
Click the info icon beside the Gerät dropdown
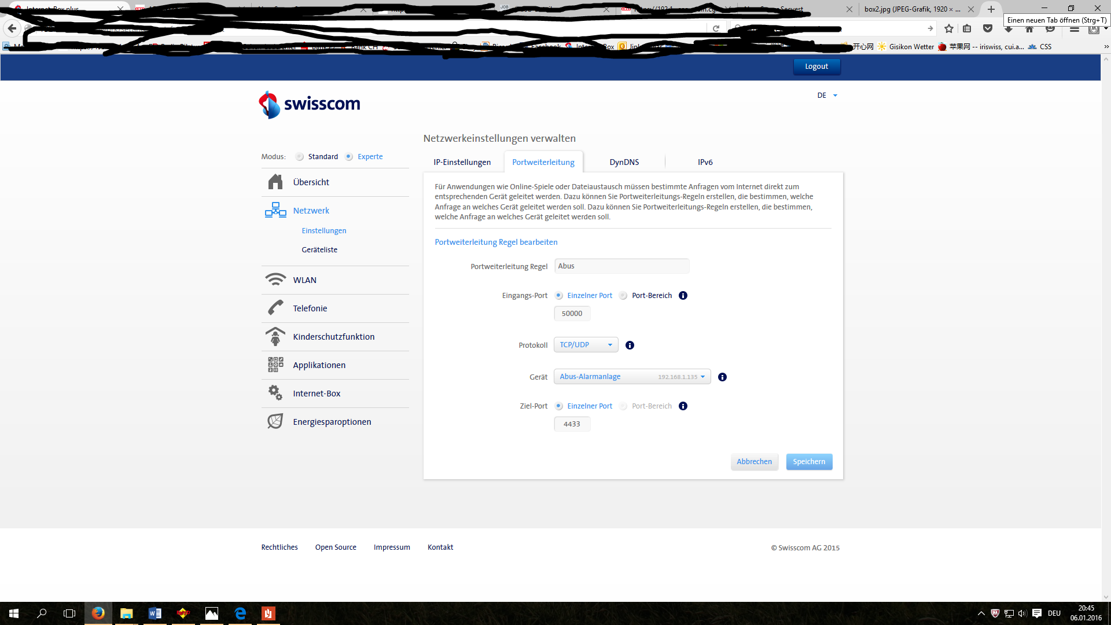(722, 377)
